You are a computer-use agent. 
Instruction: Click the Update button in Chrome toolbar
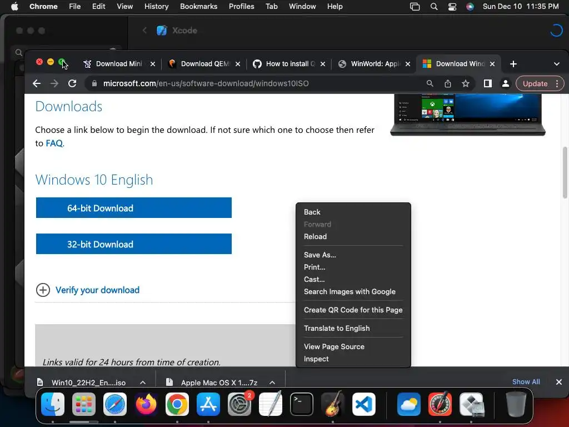535,83
